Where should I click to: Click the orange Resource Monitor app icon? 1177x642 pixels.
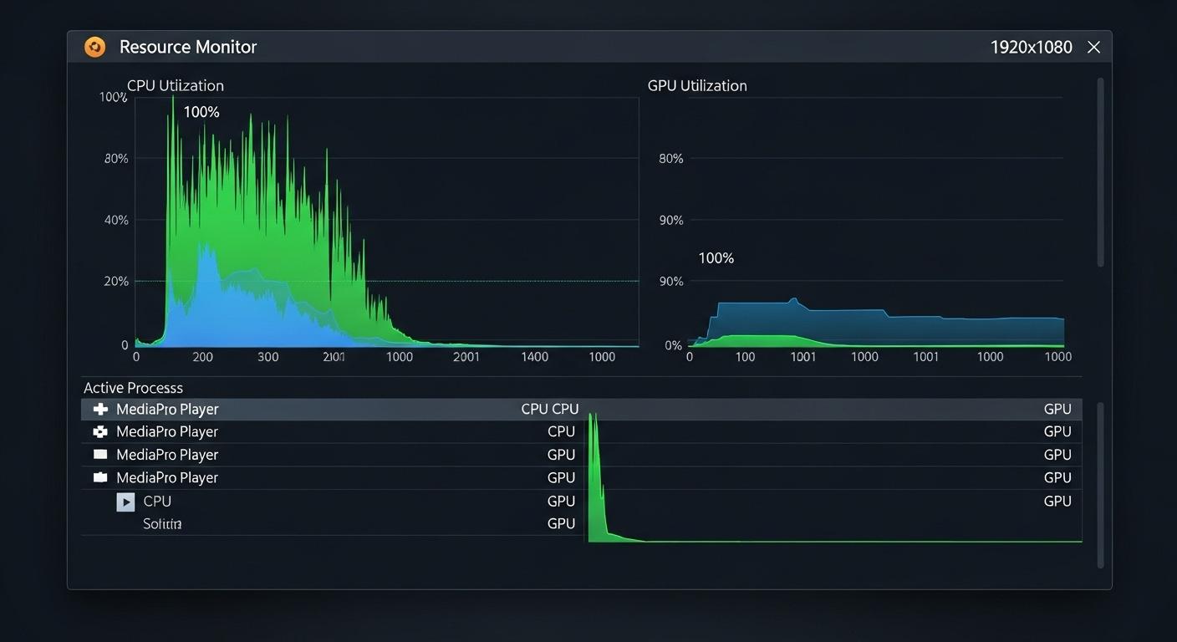click(x=95, y=48)
